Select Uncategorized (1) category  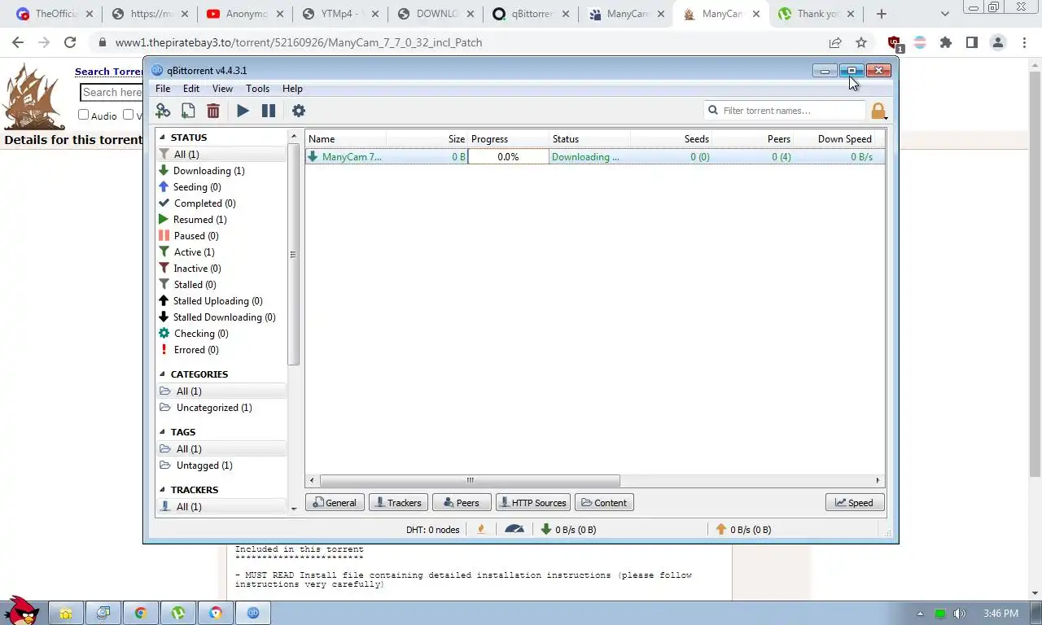point(214,408)
